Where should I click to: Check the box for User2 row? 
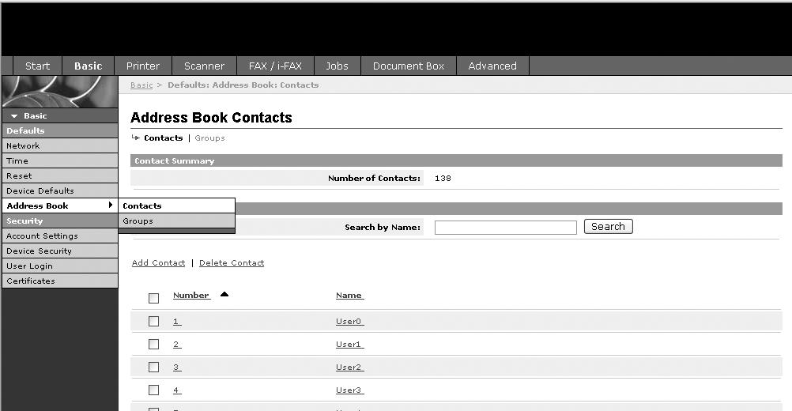tap(153, 367)
